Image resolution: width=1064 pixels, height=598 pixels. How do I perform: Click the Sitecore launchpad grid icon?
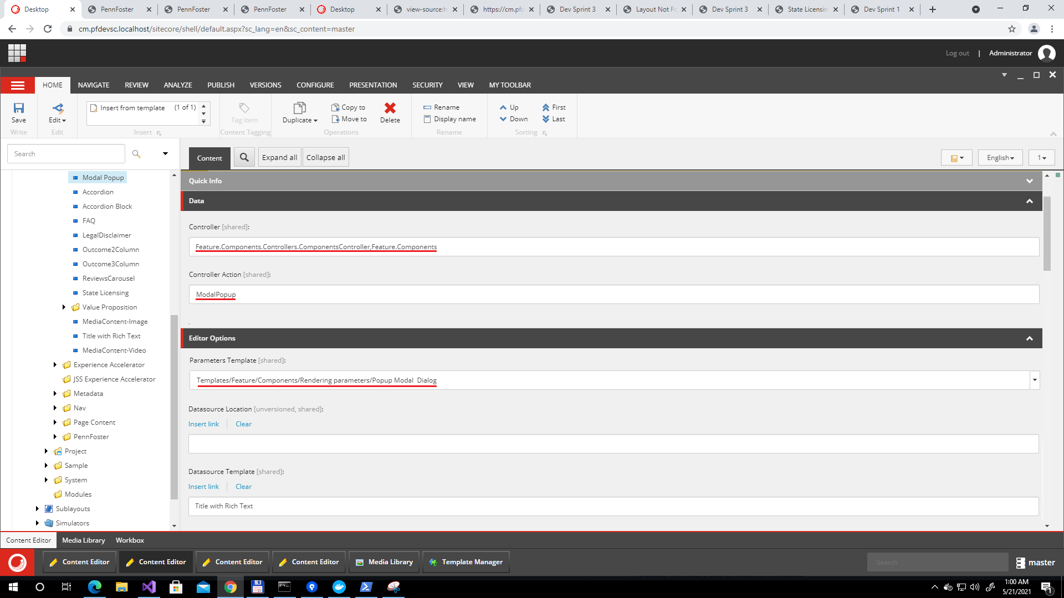[x=17, y=53]
